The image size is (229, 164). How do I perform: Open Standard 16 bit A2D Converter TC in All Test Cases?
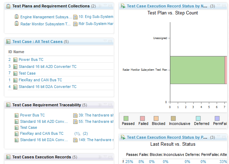(x=47, y=67)
